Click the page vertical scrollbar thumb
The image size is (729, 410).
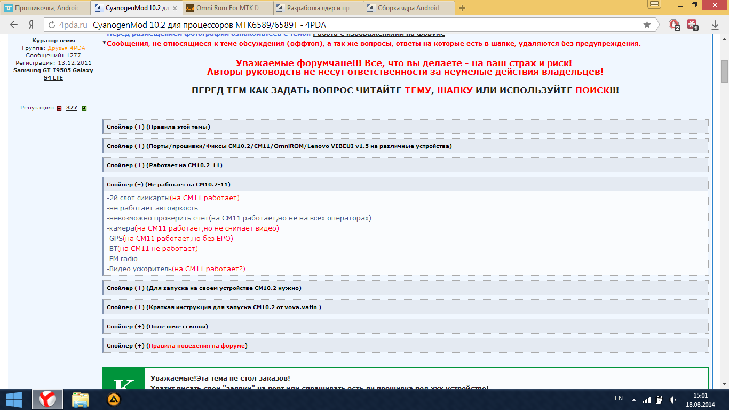coord(725,71)
